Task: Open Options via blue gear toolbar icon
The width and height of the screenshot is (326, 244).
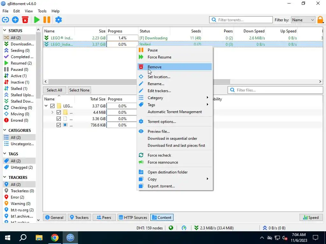Action: [59, 20]
